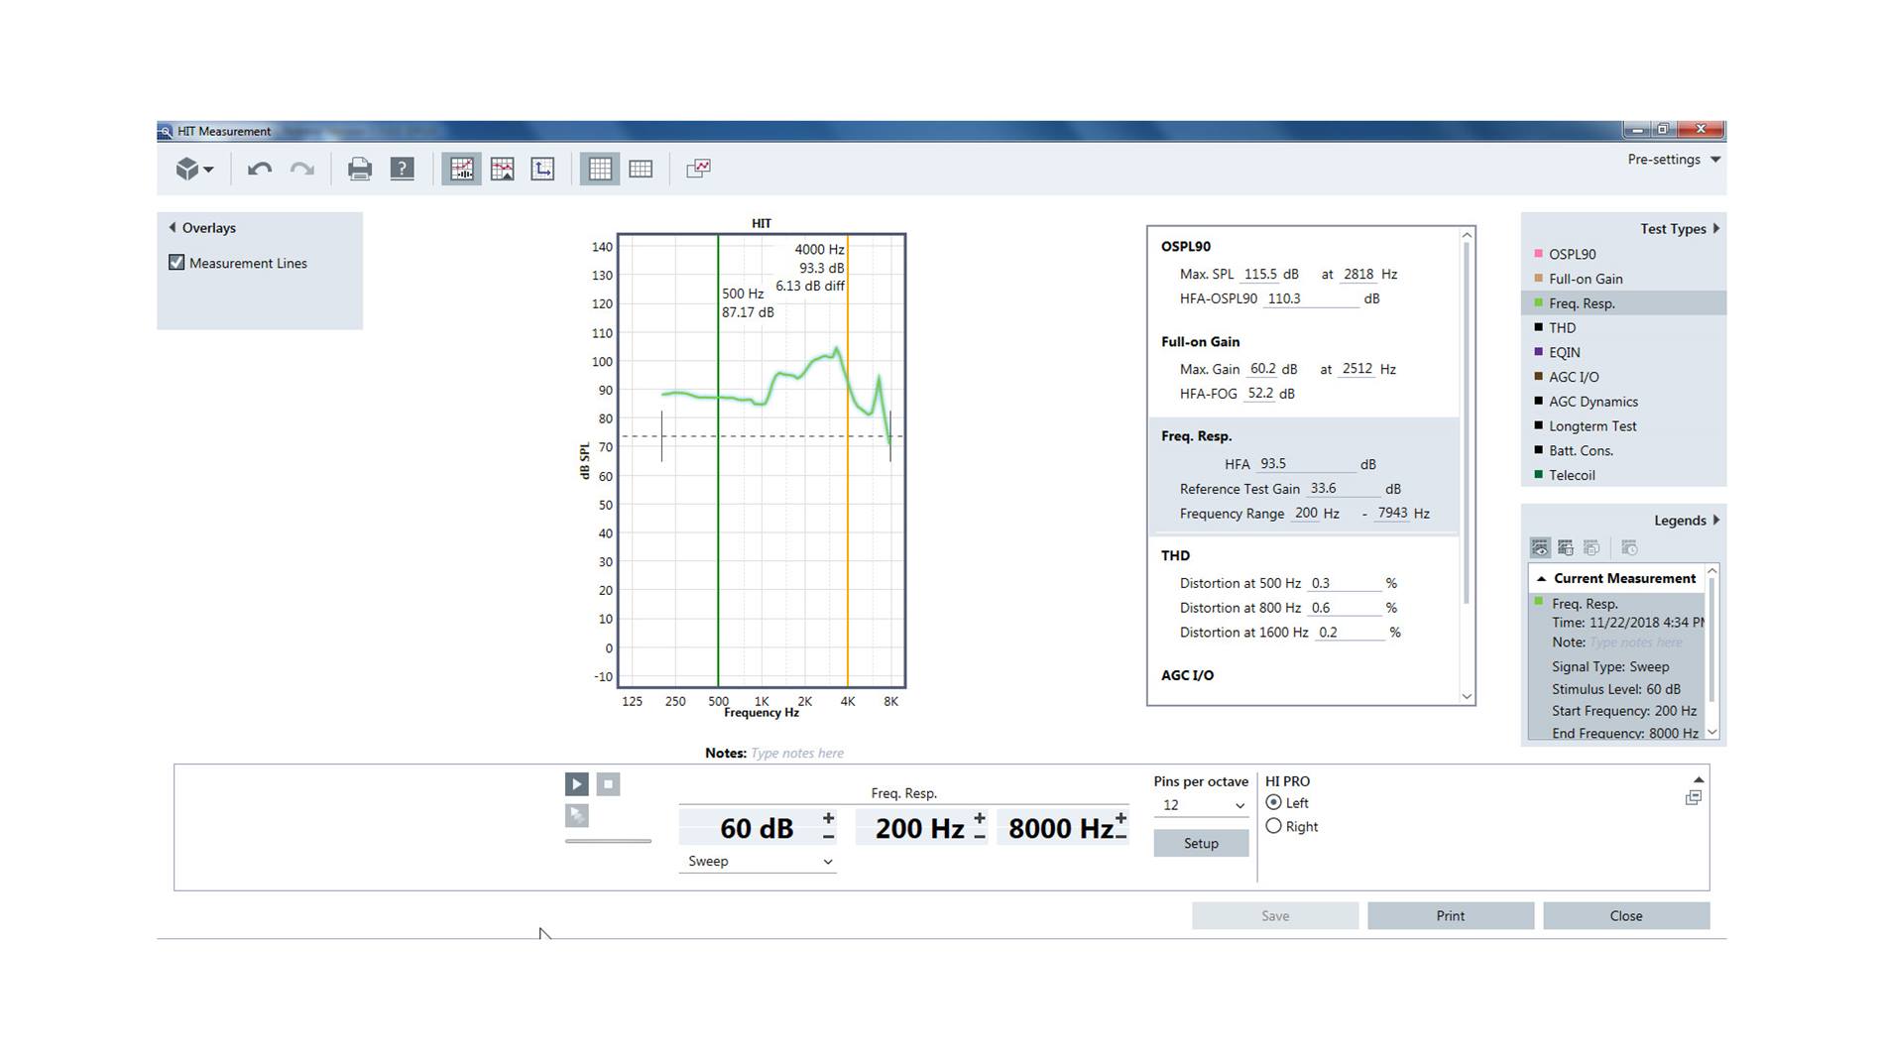Decrease the 8000 Hz end frequency
The height and width of the screenshot is (1060, 1884).
pyautogui.click(x=1120, y=838)
